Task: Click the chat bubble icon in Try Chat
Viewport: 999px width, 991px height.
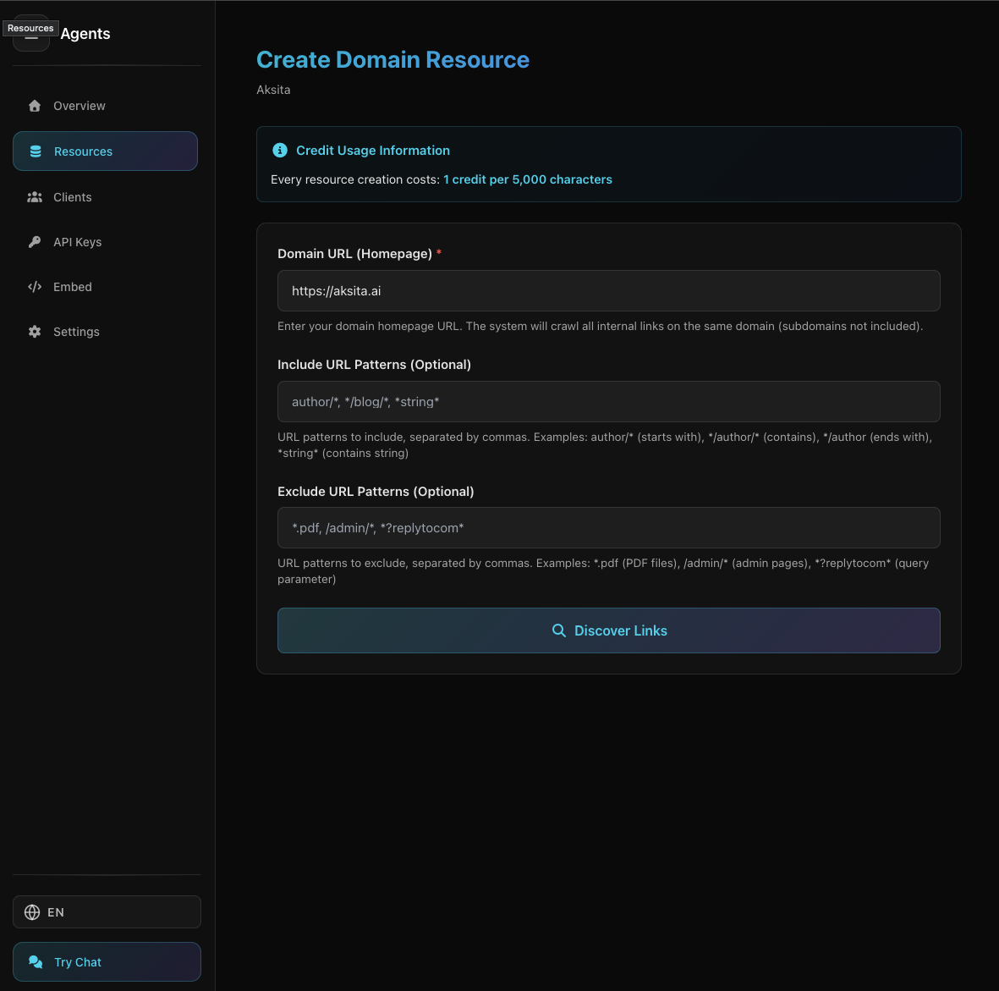Action: click(x=36, y=961)
